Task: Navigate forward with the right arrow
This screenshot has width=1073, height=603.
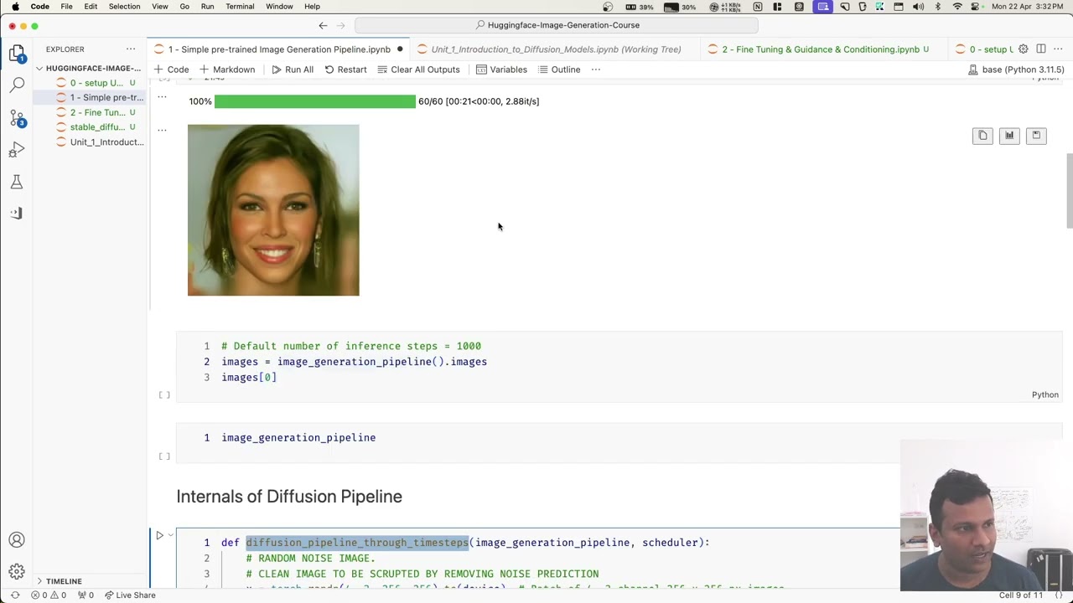Action: click(x=341, y=25)
